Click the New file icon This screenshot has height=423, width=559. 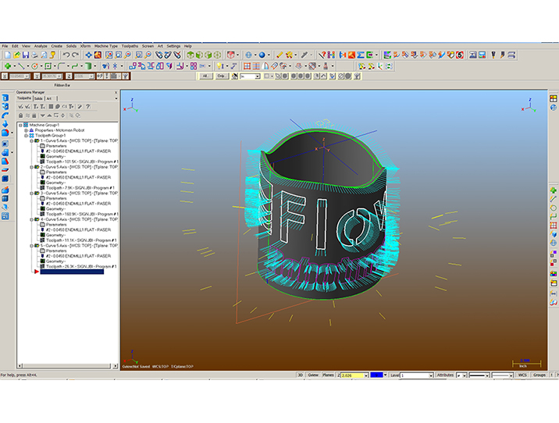[8, 55]
